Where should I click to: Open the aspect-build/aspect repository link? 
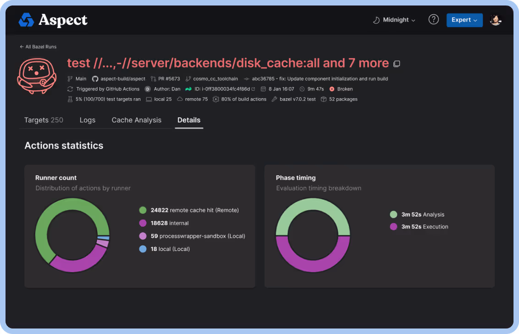click(123, 79)
